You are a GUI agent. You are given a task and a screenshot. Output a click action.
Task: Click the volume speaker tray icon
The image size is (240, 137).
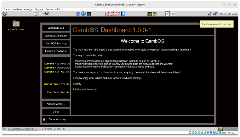[x=209, y=14]
